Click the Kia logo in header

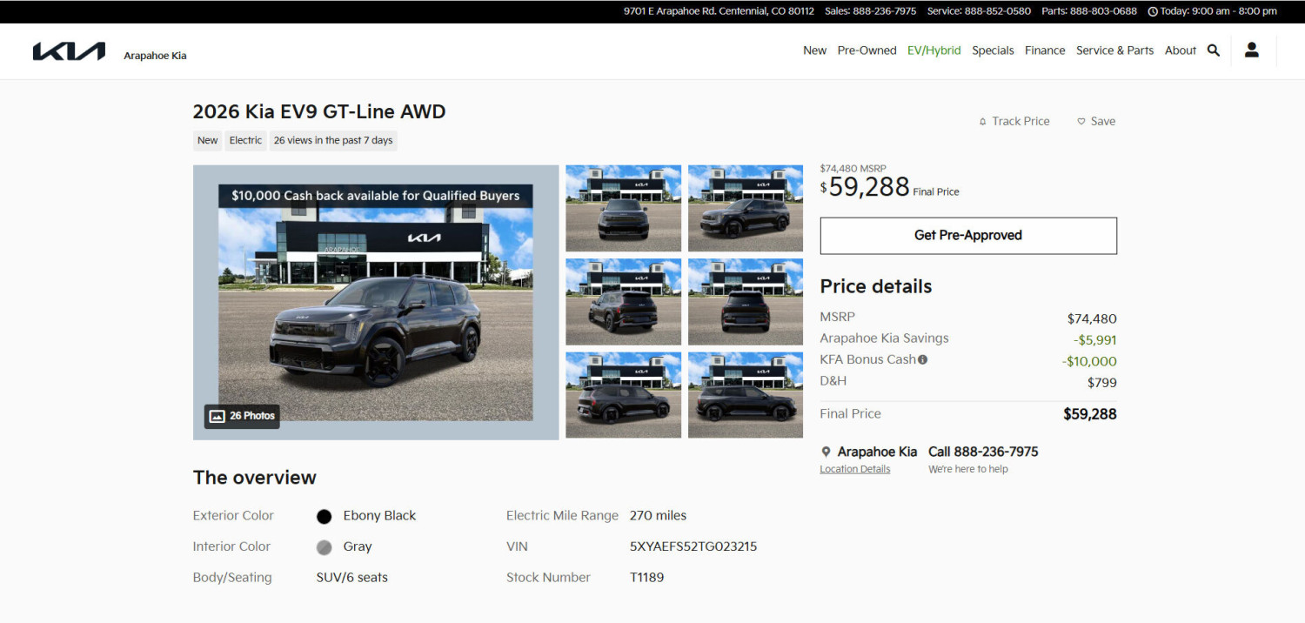pos(69,51)
